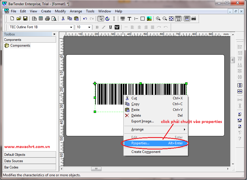Open the Window menu
The image size is (247, 180).
pos(105,11)
